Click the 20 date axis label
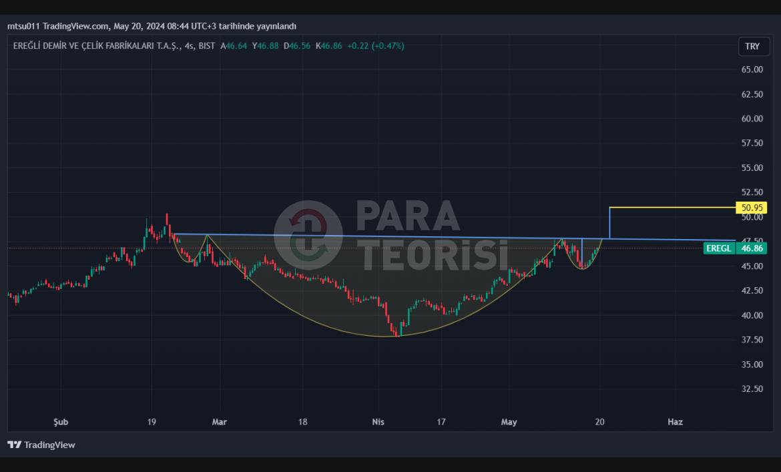Viewport: 781px width, 472px height. coord(599,422)
